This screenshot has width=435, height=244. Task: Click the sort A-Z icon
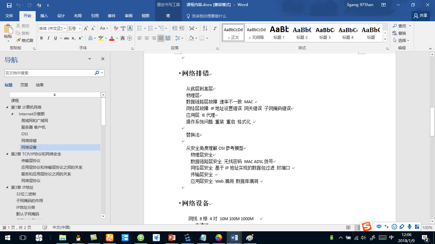[x=205, y=28]
